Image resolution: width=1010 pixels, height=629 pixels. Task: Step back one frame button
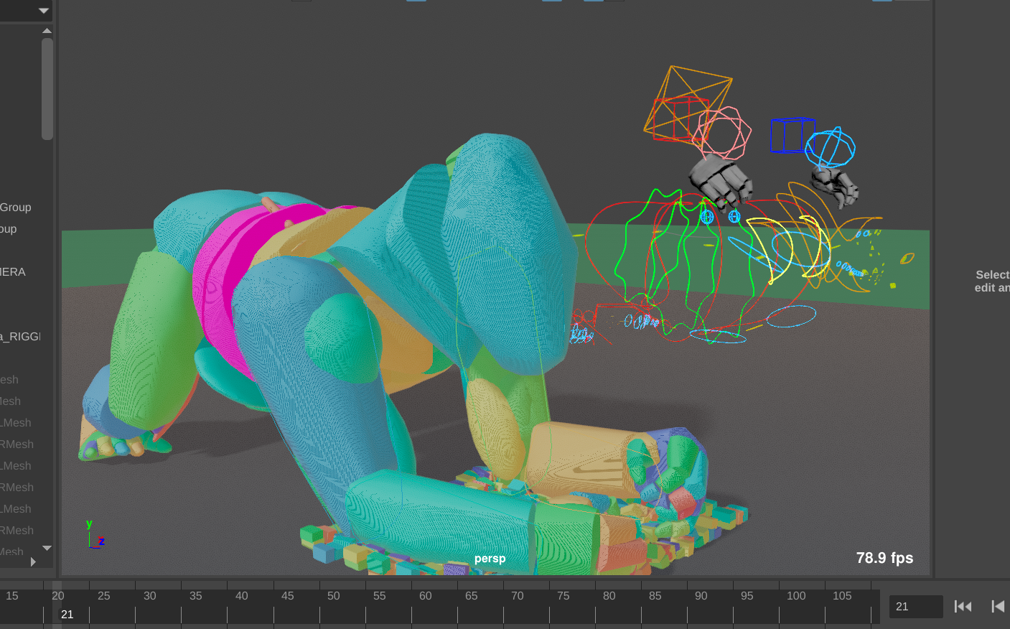click(997, 607)
